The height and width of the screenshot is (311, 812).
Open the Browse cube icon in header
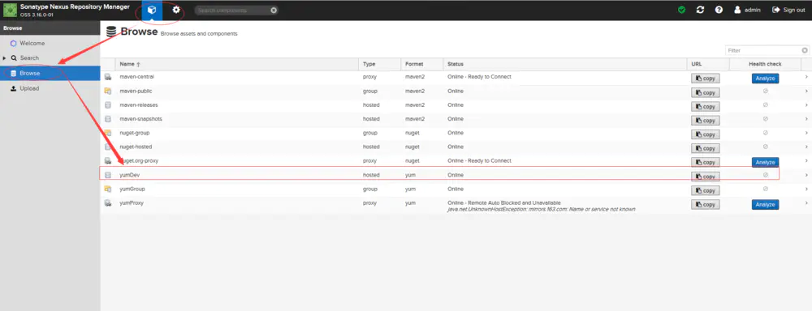(152, 10)
